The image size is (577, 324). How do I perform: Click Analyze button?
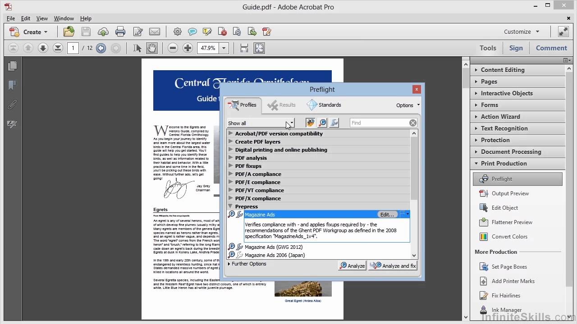click(x=352, y=265)
